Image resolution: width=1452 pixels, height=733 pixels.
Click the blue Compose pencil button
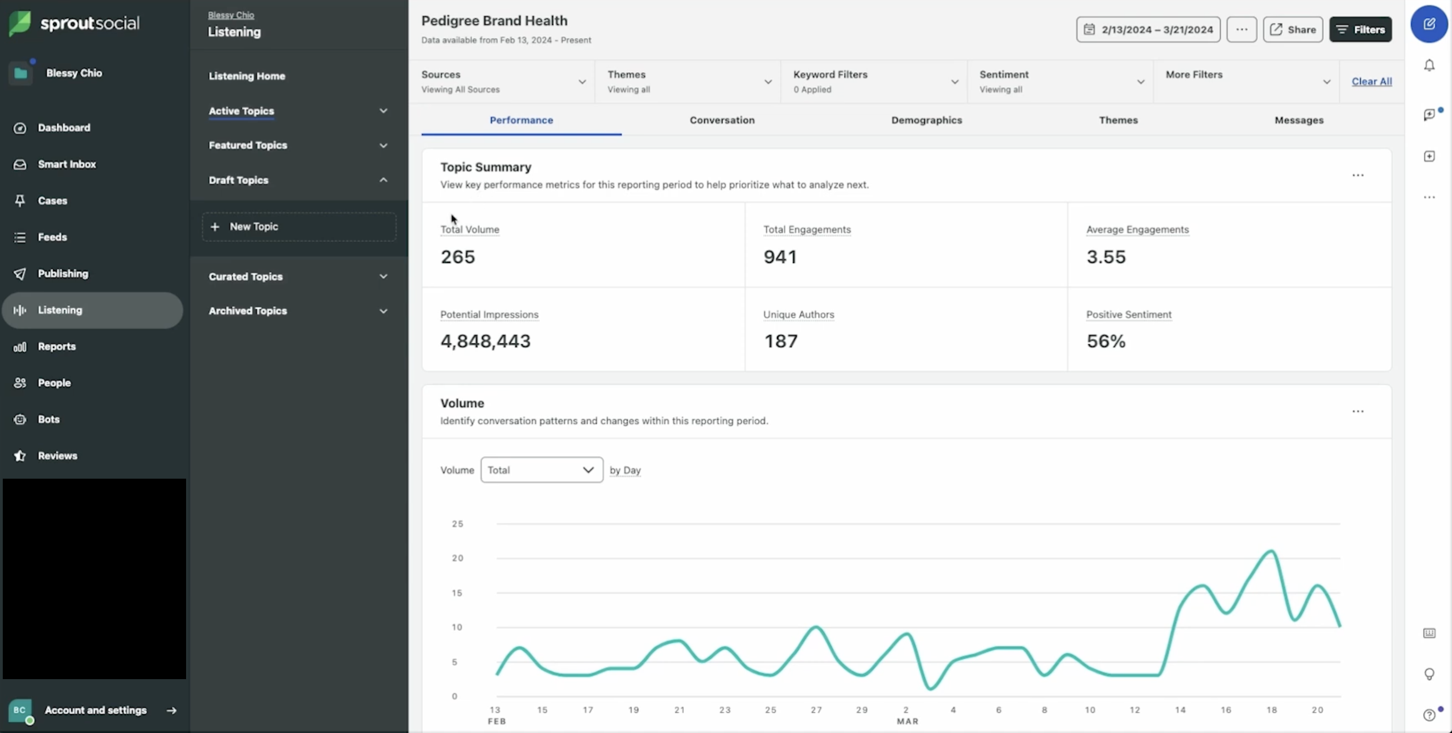click(1429, 24)
